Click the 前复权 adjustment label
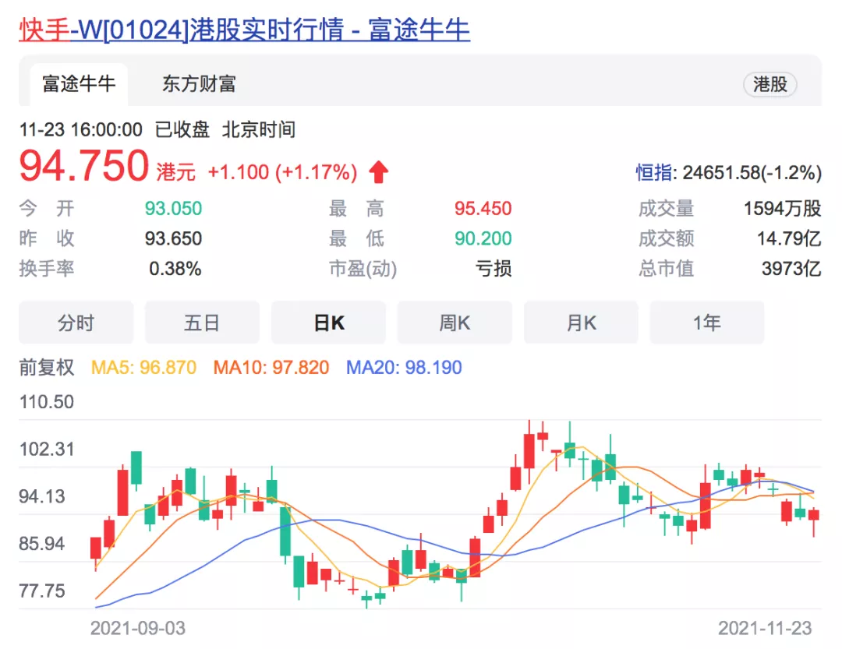Viewport: 842px width, 649px height. [x=47, y=367]
